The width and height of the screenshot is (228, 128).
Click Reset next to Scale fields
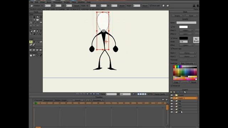(x=122, y=6)
